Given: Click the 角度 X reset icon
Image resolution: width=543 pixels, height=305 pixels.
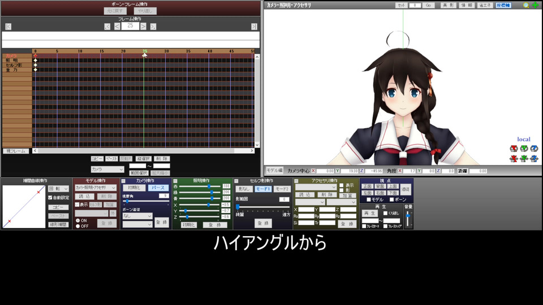Looking at the screenshot, I should point(400,171).
